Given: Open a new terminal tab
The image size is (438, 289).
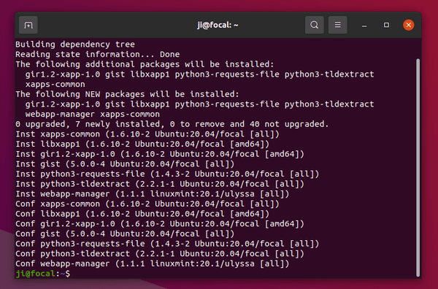Looking at the screenshot, I should (x=28, y=25).
